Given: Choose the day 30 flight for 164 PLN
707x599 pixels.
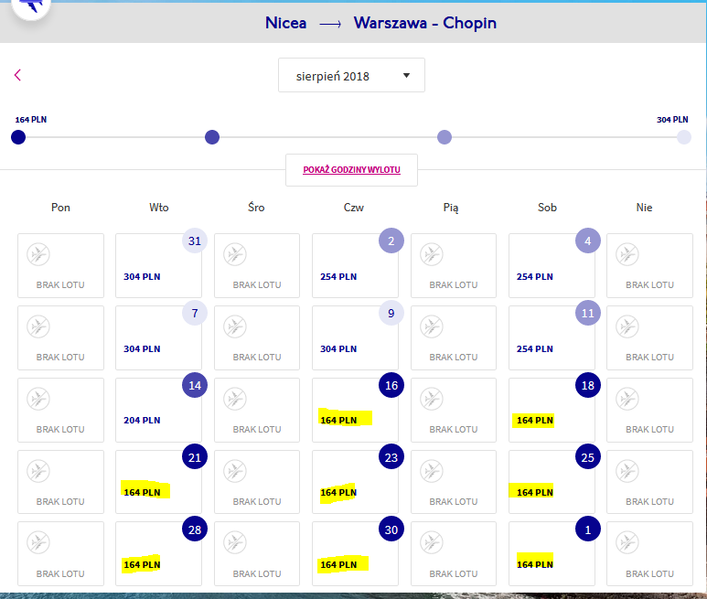Looking at the screenshot, I should [x=355, y=553].
